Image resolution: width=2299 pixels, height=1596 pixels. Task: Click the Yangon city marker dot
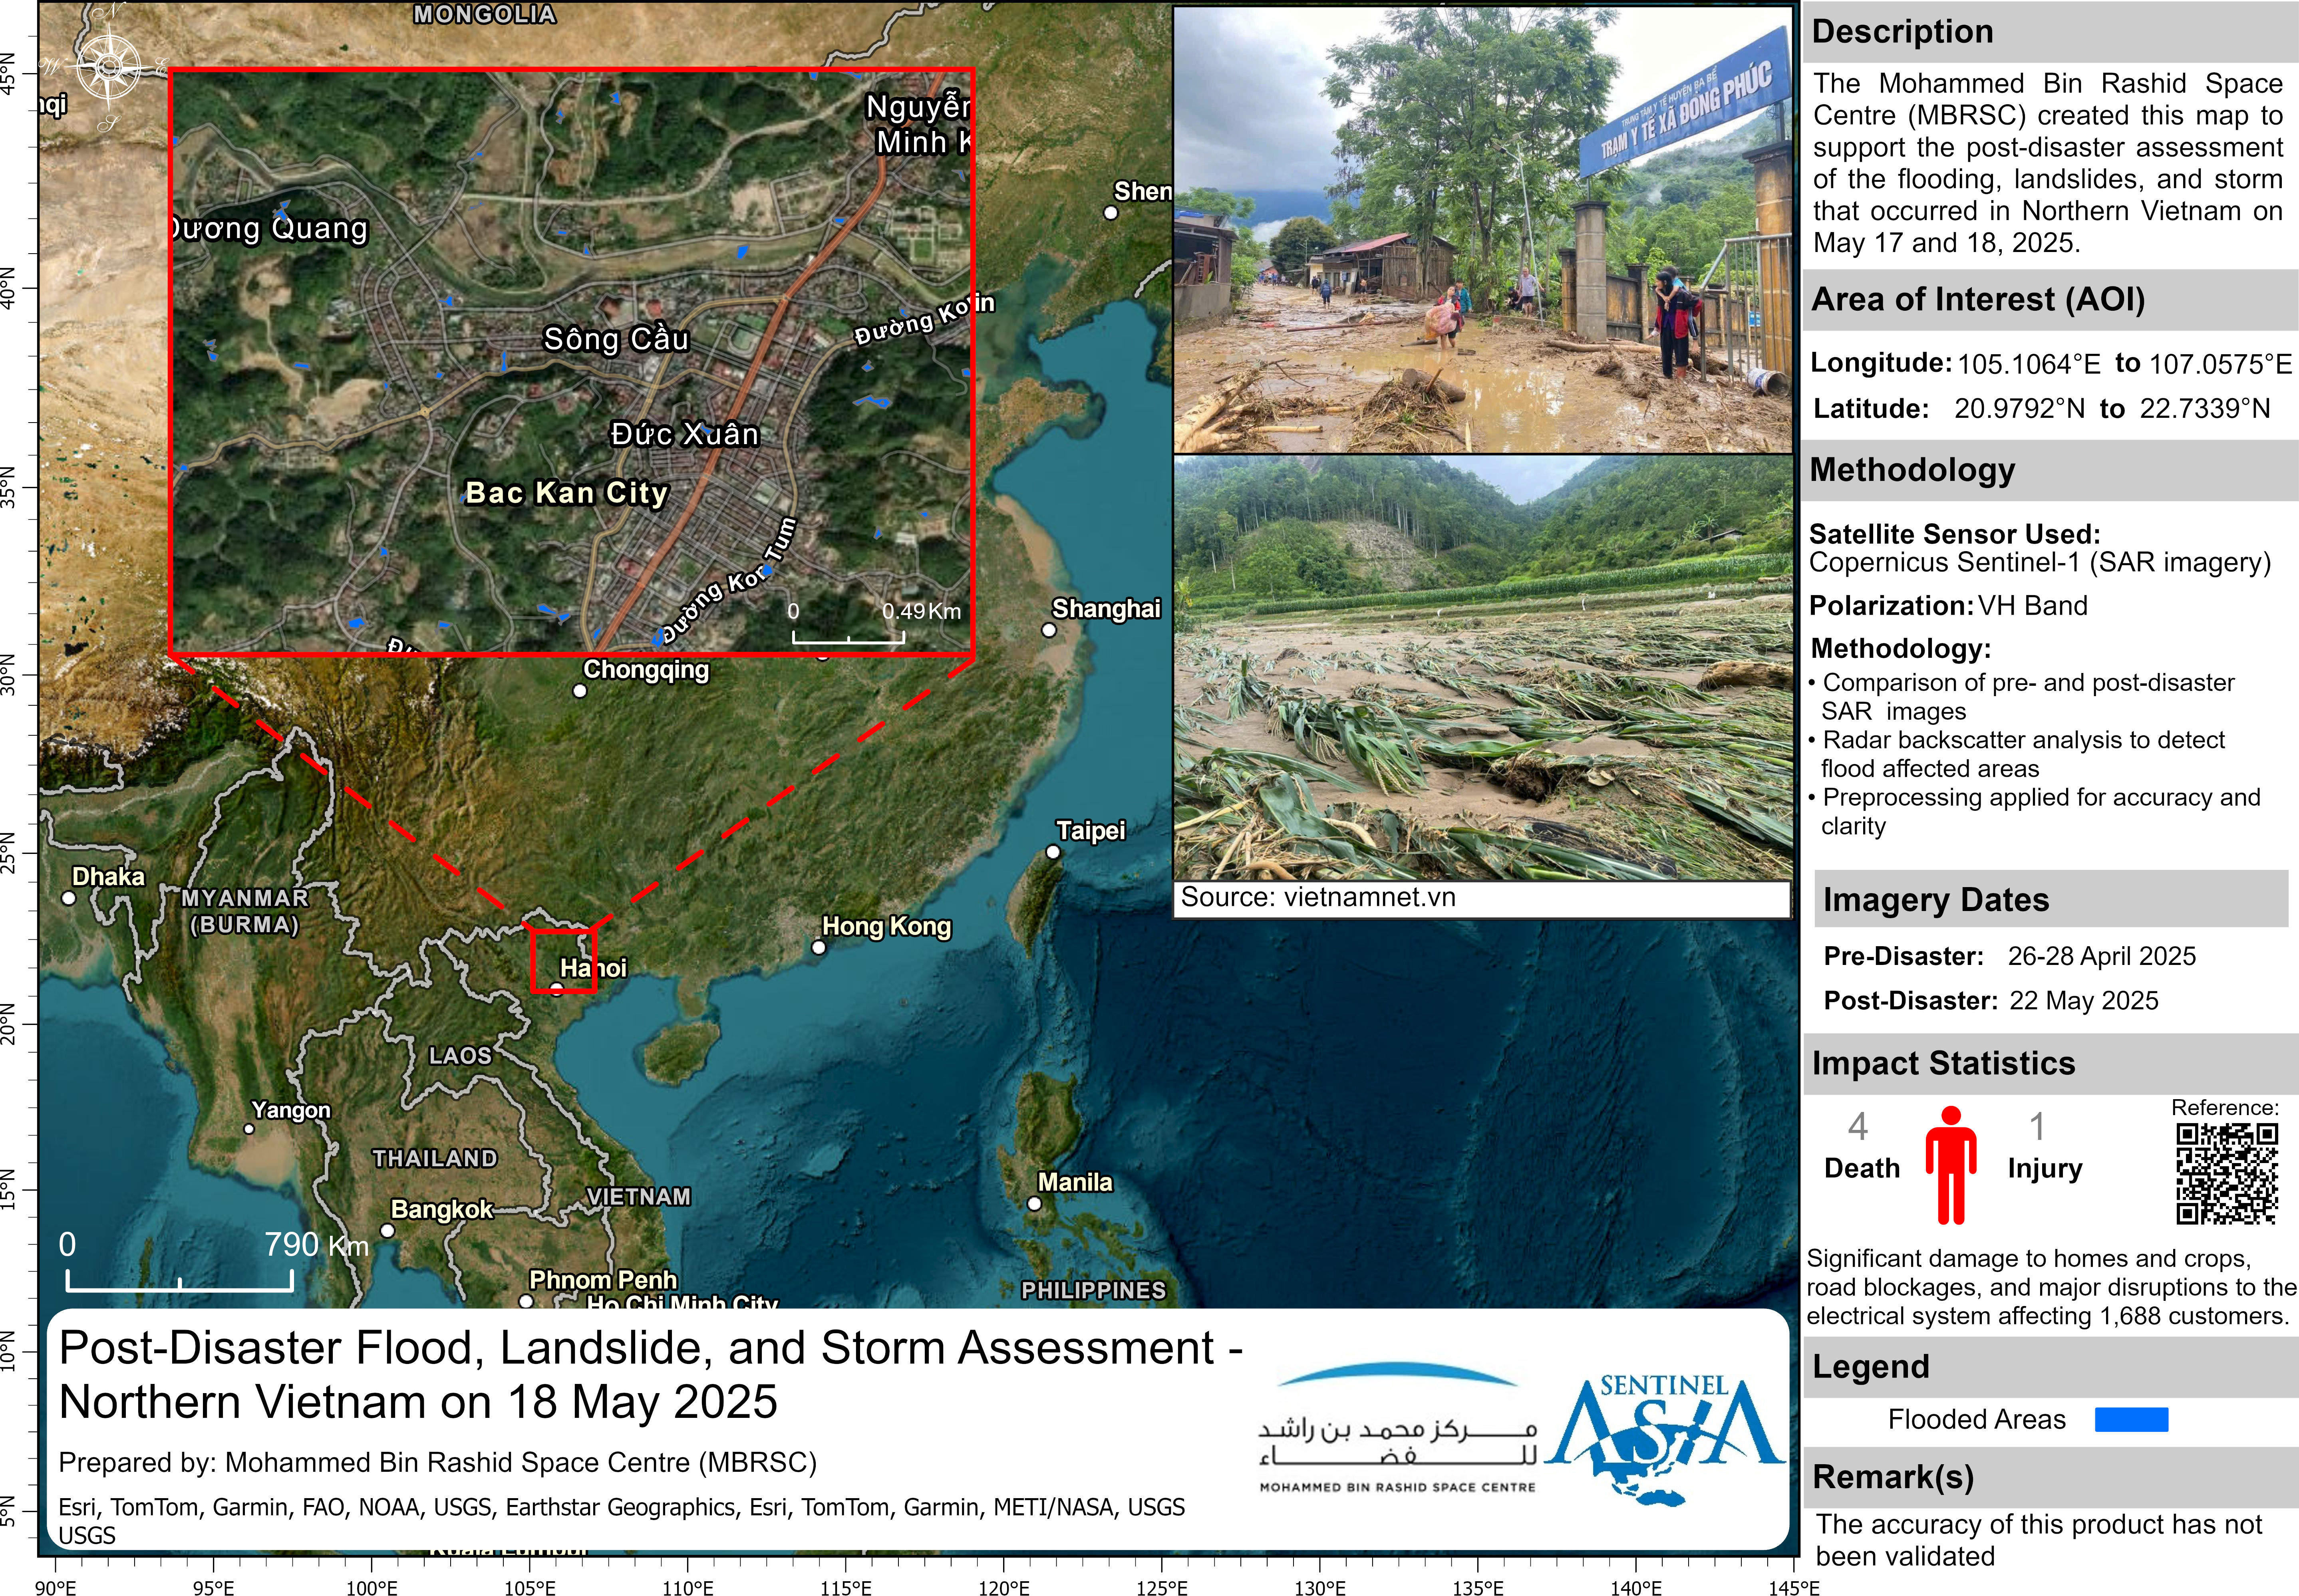tap(249, 1129)
